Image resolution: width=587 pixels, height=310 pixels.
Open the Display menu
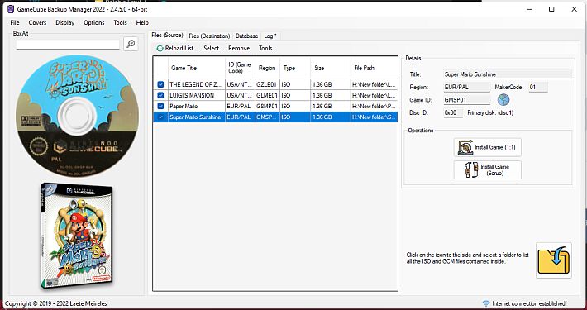64,22
